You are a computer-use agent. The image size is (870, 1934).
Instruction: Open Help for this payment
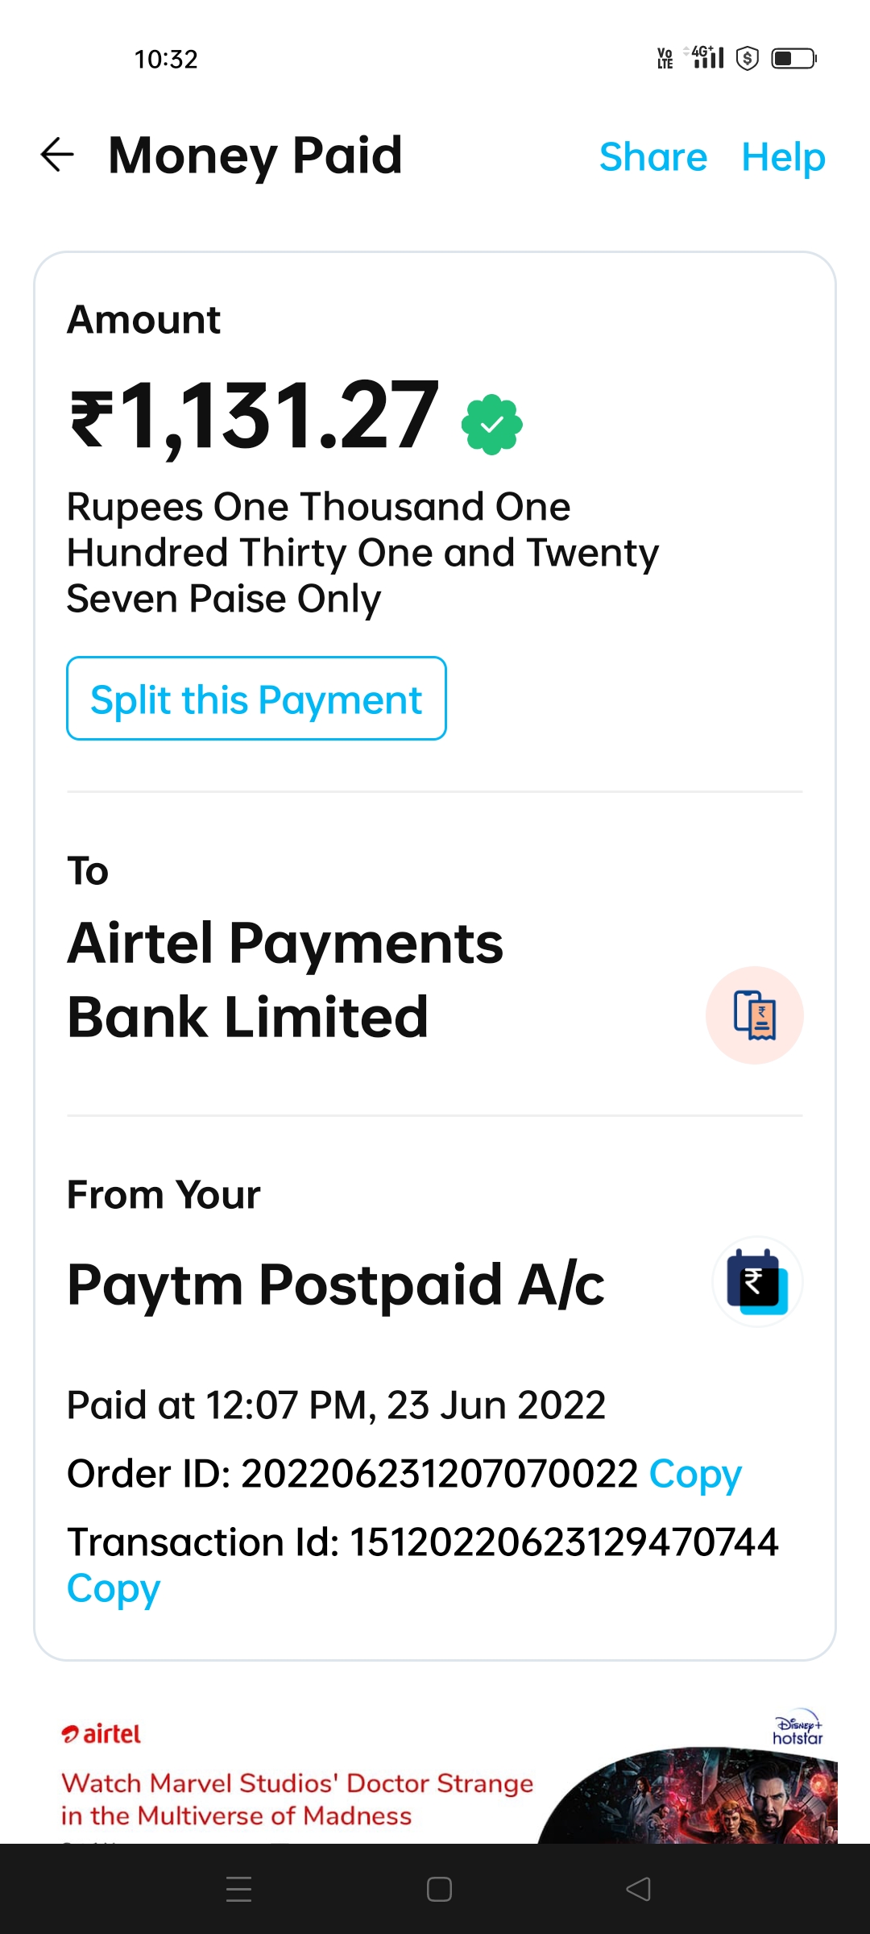click(x=783, y=156)
